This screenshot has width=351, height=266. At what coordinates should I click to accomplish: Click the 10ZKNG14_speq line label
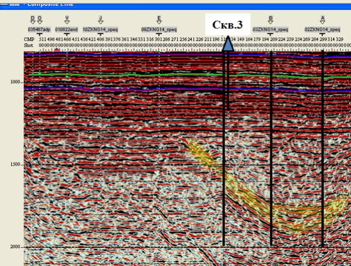[100, 30]
